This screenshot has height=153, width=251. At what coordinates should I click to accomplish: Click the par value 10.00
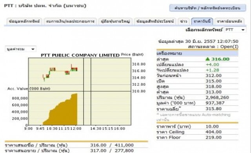(x=212, y=126)
